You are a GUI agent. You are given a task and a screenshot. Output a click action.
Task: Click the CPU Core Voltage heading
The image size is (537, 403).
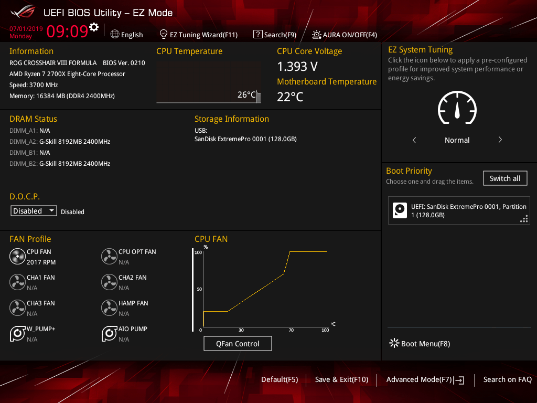pyautogui.click(x=309, y=51)
